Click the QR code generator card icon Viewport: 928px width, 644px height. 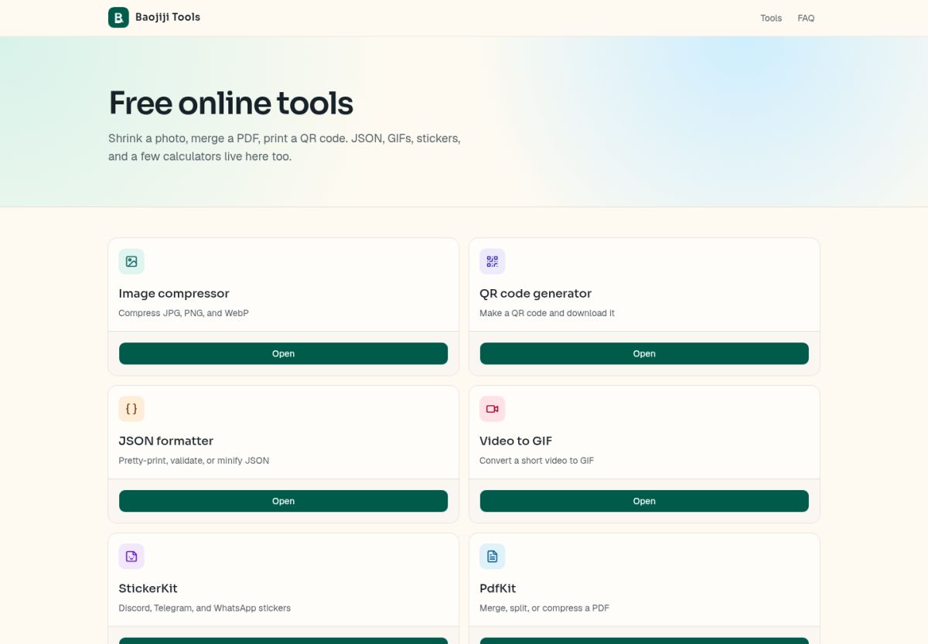coord(493,261)
